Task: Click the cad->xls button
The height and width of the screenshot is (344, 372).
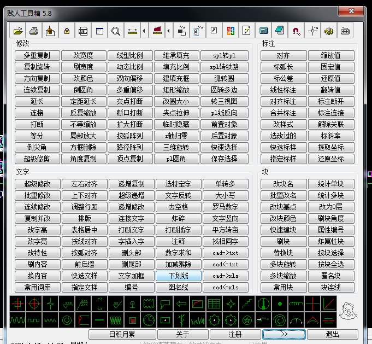Action: [x=226, y=276]
